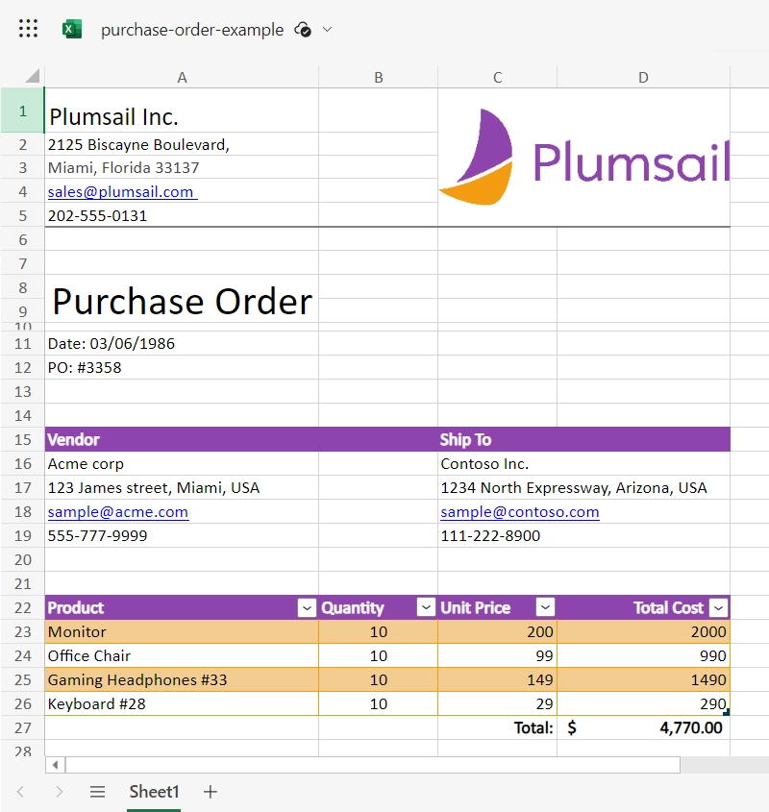Image resolution: width=769 pixels, height=812 pixels.
Task: Click the horizontal scrollbar left arrow
Action: coord(56,764)
